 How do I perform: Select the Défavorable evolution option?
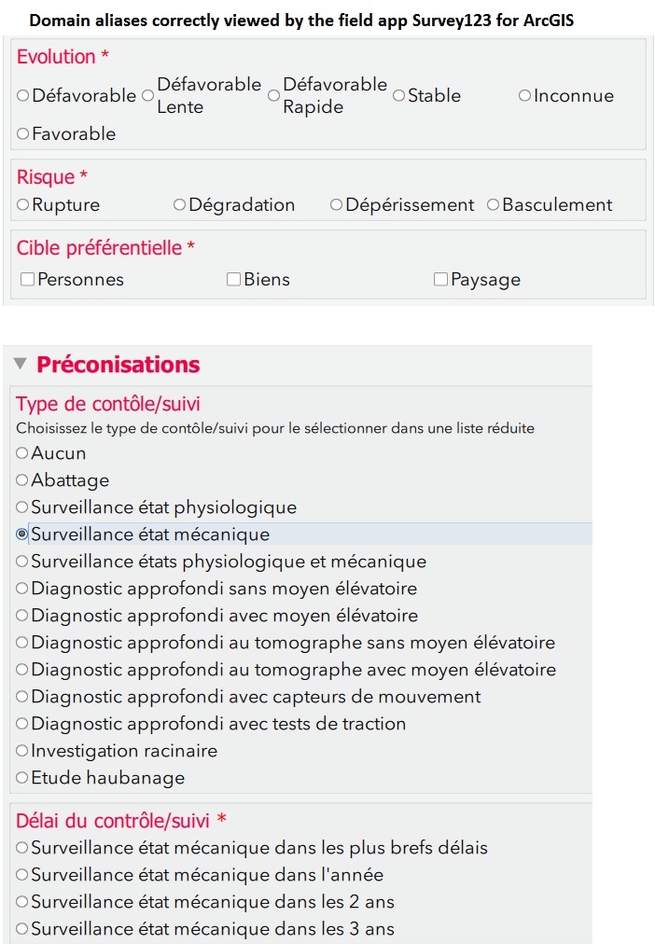[21, 95]
